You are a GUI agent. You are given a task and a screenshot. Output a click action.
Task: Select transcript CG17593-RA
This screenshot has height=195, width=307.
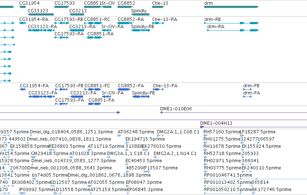click(x=61, y=37)
